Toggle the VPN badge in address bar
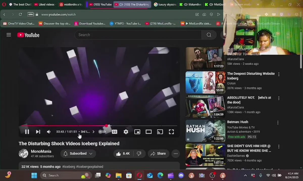The height and width of the screenshot is (181, 303). pos(30,15)
